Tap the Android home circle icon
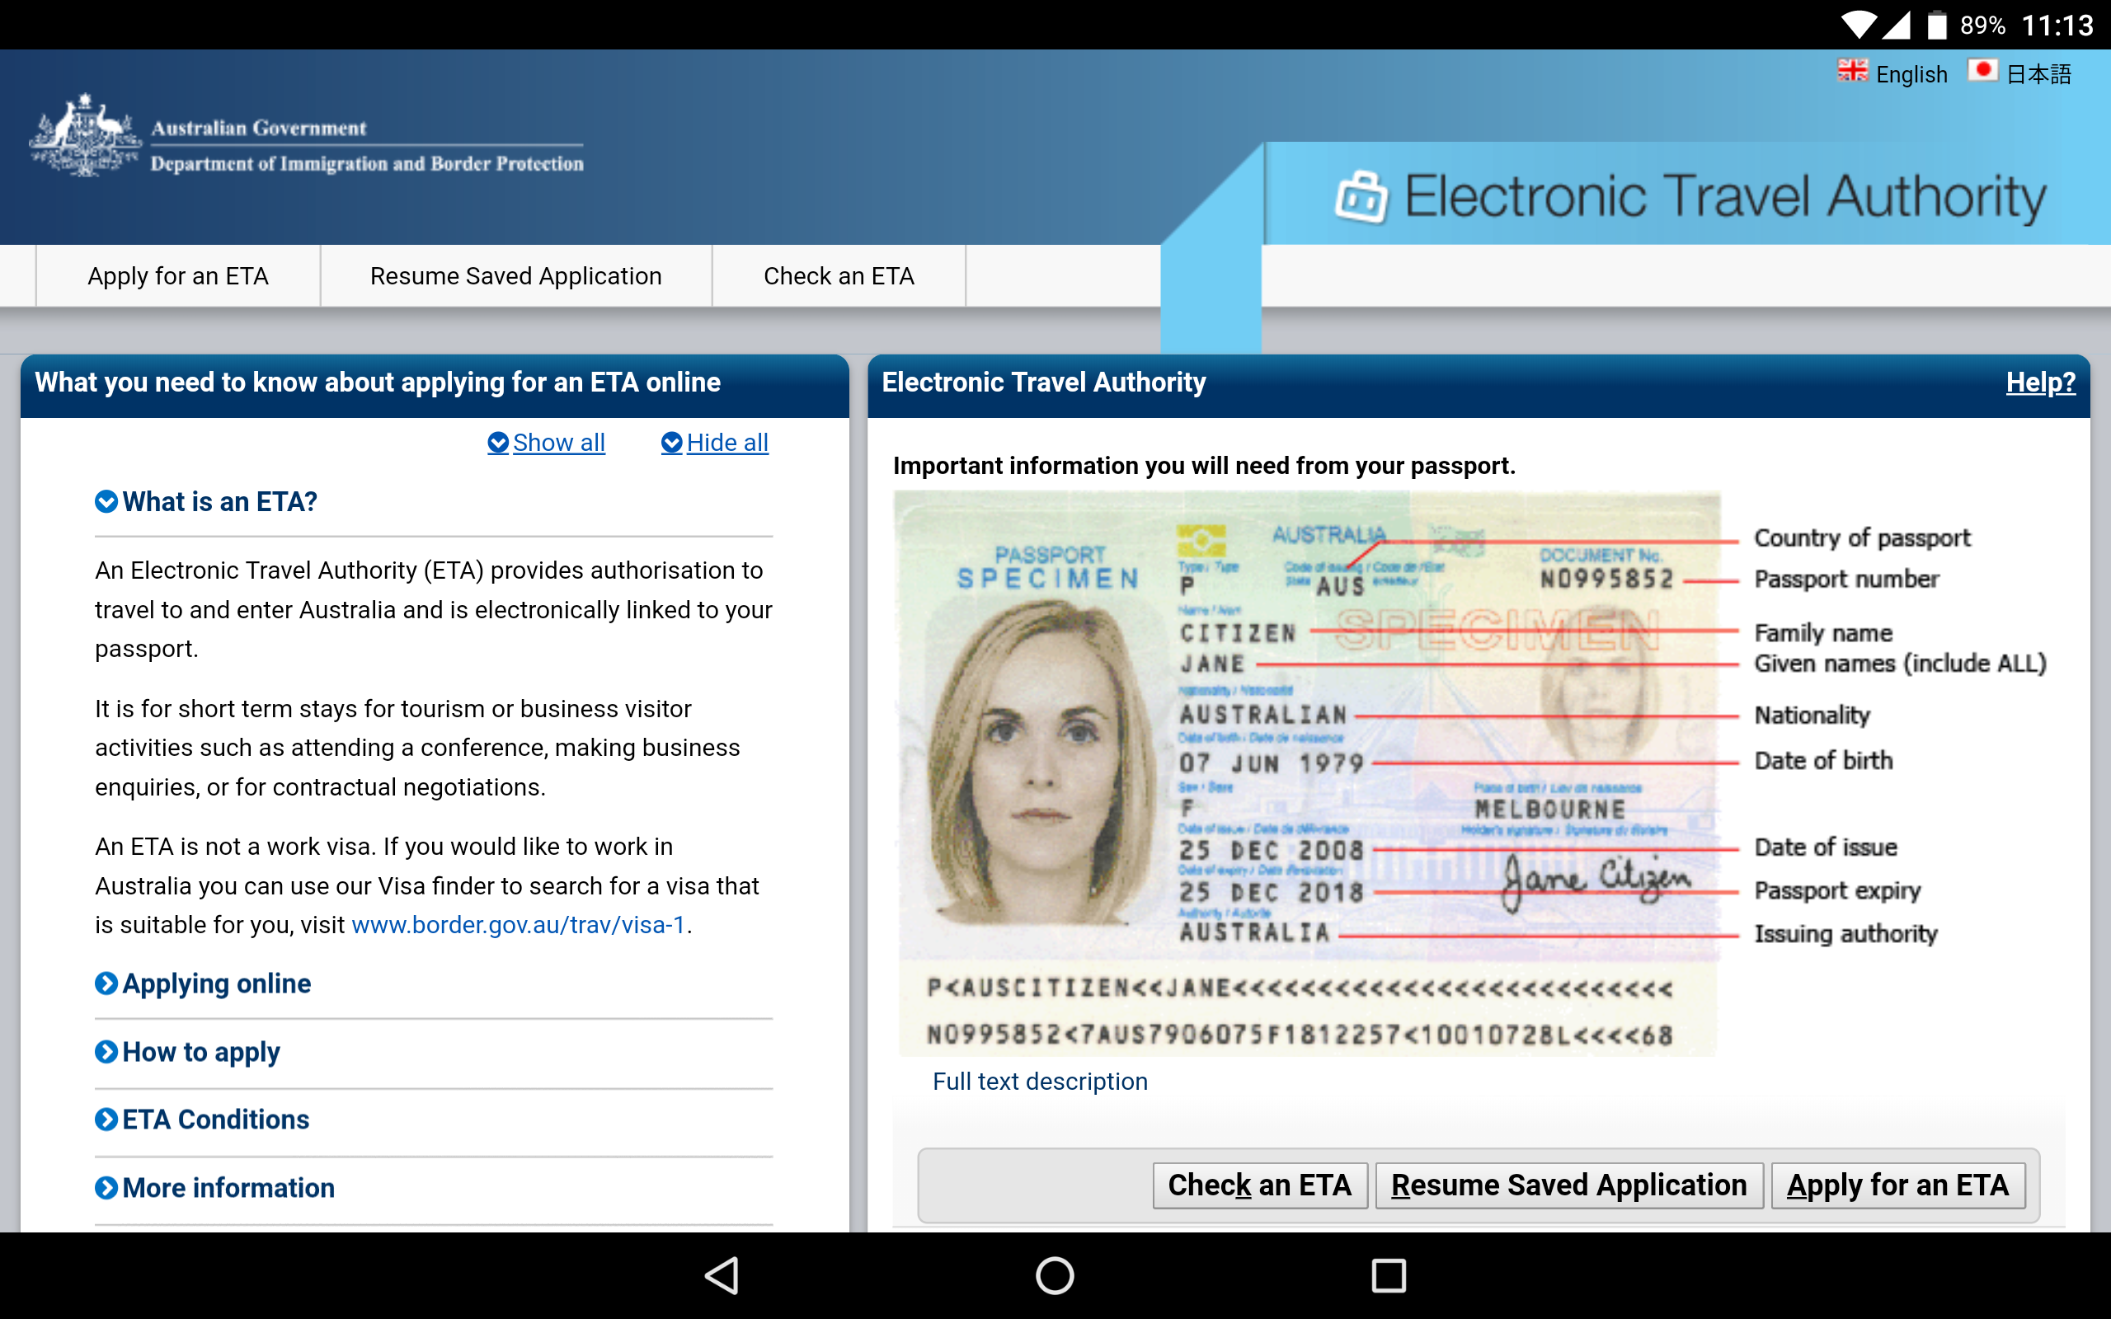Screen dimensions: 2111x1319 pyautogui.click(x=1055, y=1275)
